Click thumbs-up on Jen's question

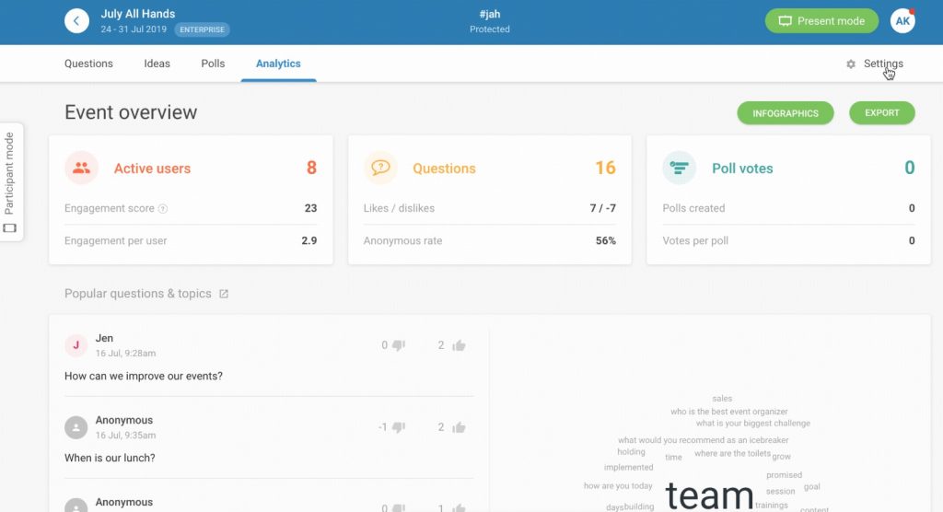[459, 345]
